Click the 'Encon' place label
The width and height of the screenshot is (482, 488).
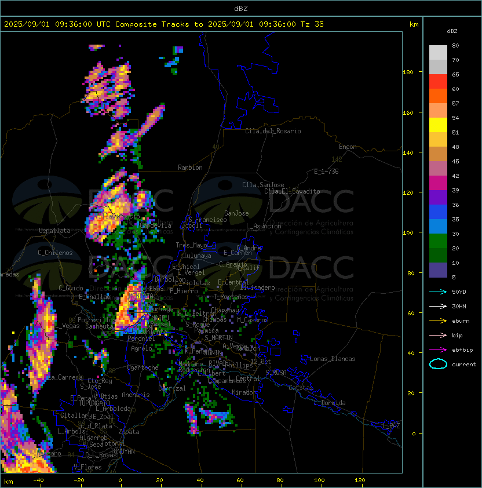click(x=348, y=147)
